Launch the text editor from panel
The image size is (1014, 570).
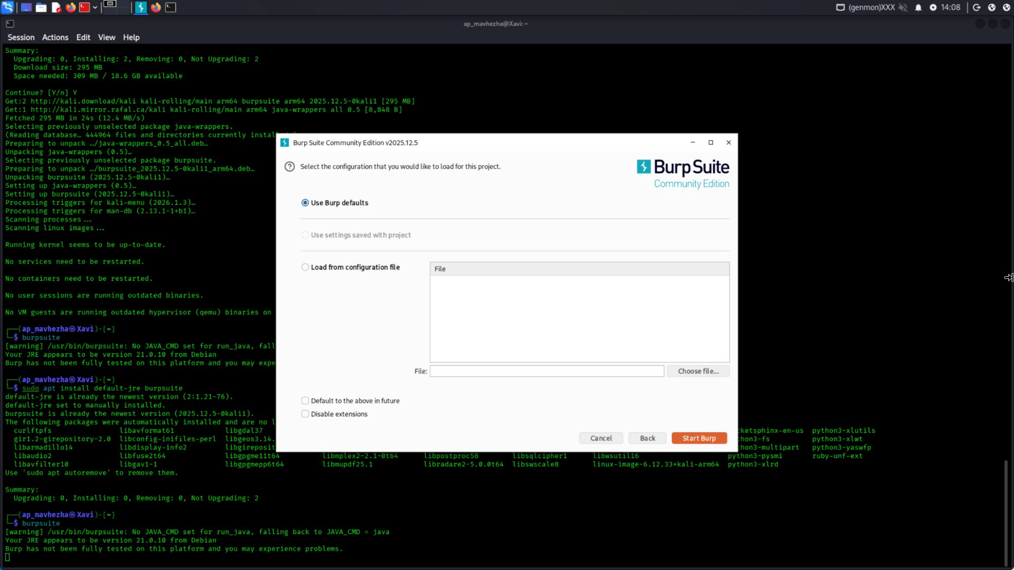[x=56, y=7]
